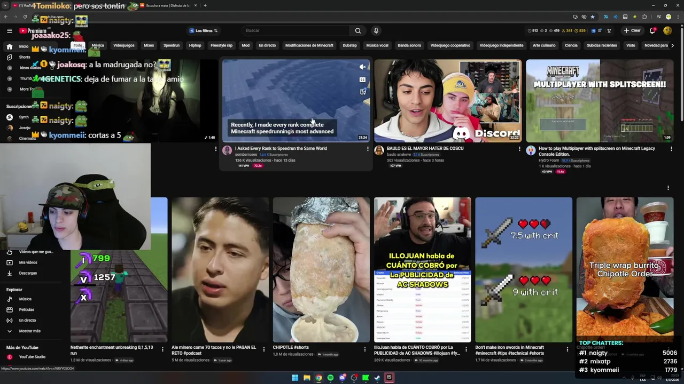Click the blue extension icon beside stats

pos(593,31)
